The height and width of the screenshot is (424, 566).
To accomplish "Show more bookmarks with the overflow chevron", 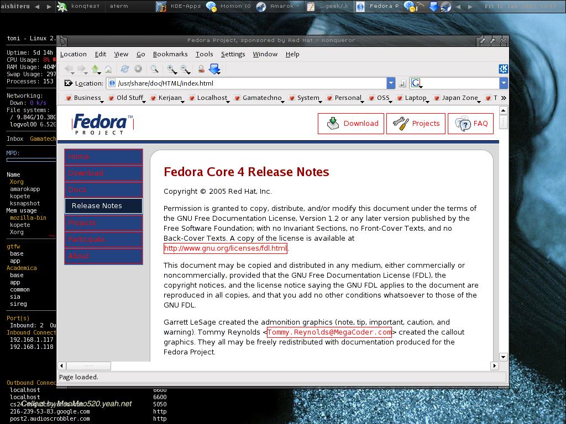I will point(504,98).
